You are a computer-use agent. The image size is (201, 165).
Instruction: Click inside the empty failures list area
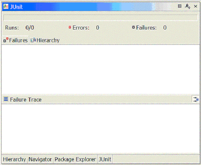pos(100,69)
